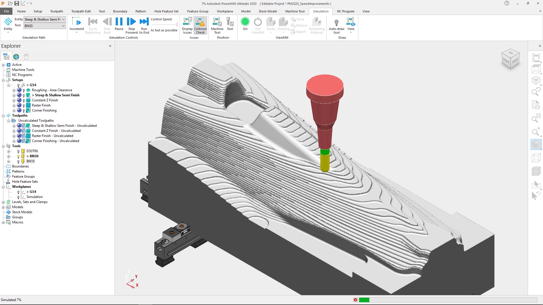Close the right view toolbar panel
This screenshot has width=543, height=305.
click(540, 46)
